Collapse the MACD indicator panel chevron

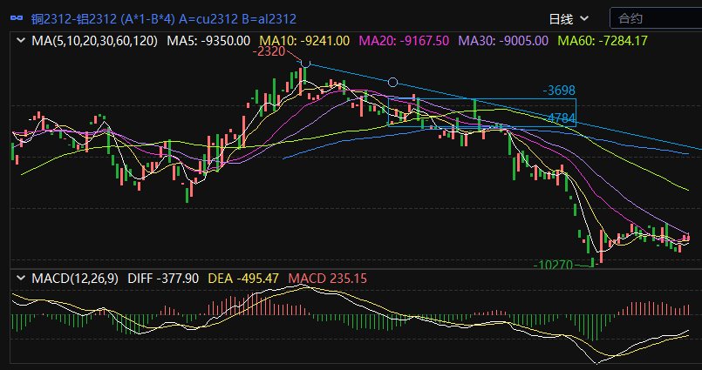point(20,279)
